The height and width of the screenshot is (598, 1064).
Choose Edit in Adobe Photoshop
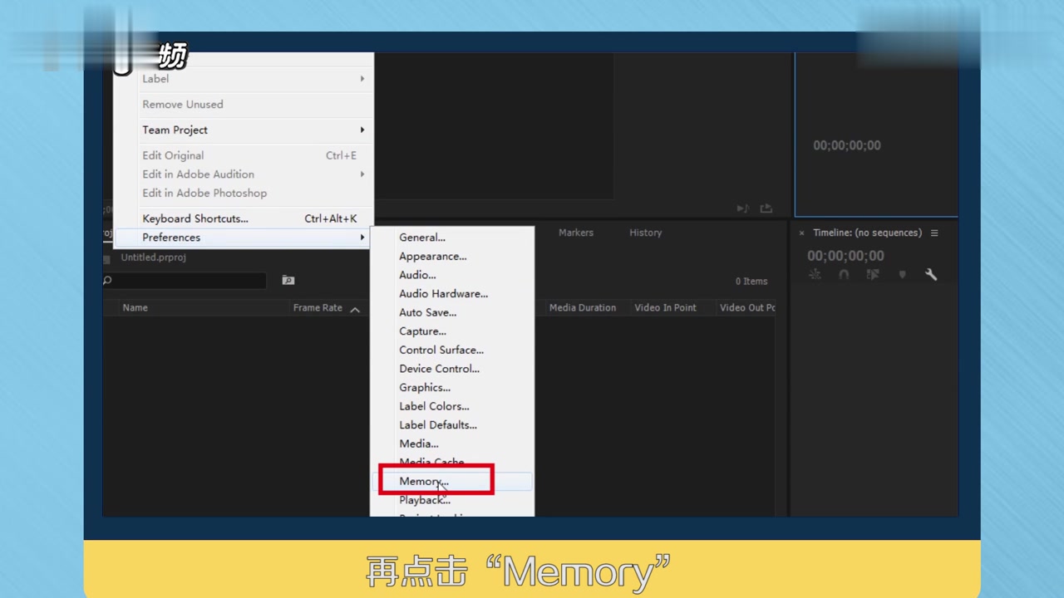point(204,194)
